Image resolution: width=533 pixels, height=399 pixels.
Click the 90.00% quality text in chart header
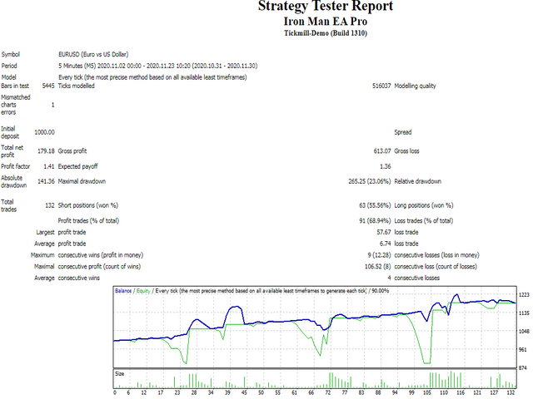(x=380, y=291)
